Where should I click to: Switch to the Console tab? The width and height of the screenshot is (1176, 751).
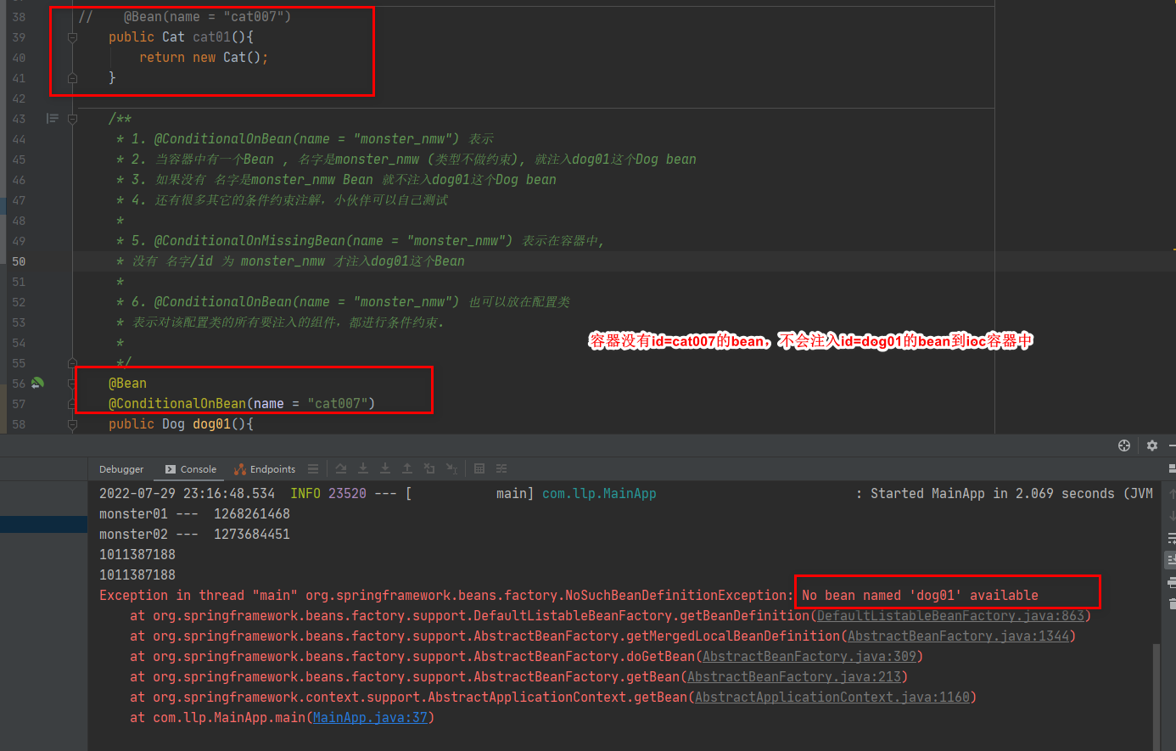tap(191, 469)
